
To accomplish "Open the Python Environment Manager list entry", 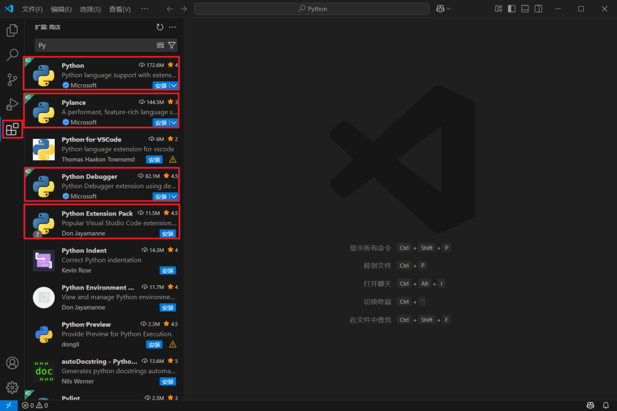I will pos(104,297).
